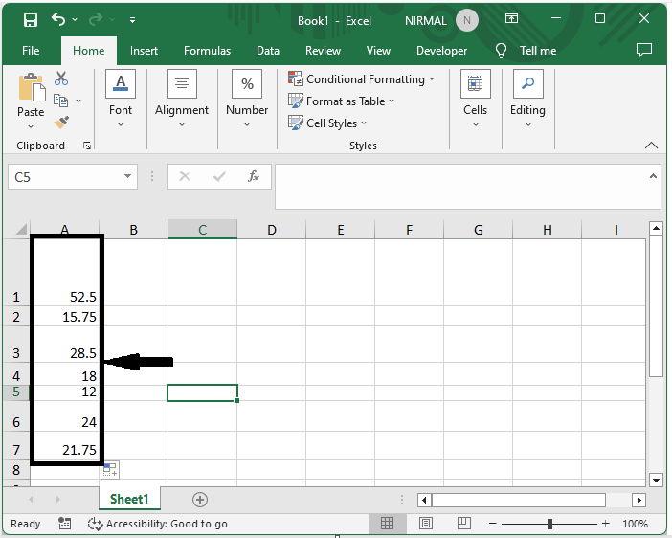Open Conditional Formatting menu
This screenshot has width=672, height=538.
[x=361, y=79]
